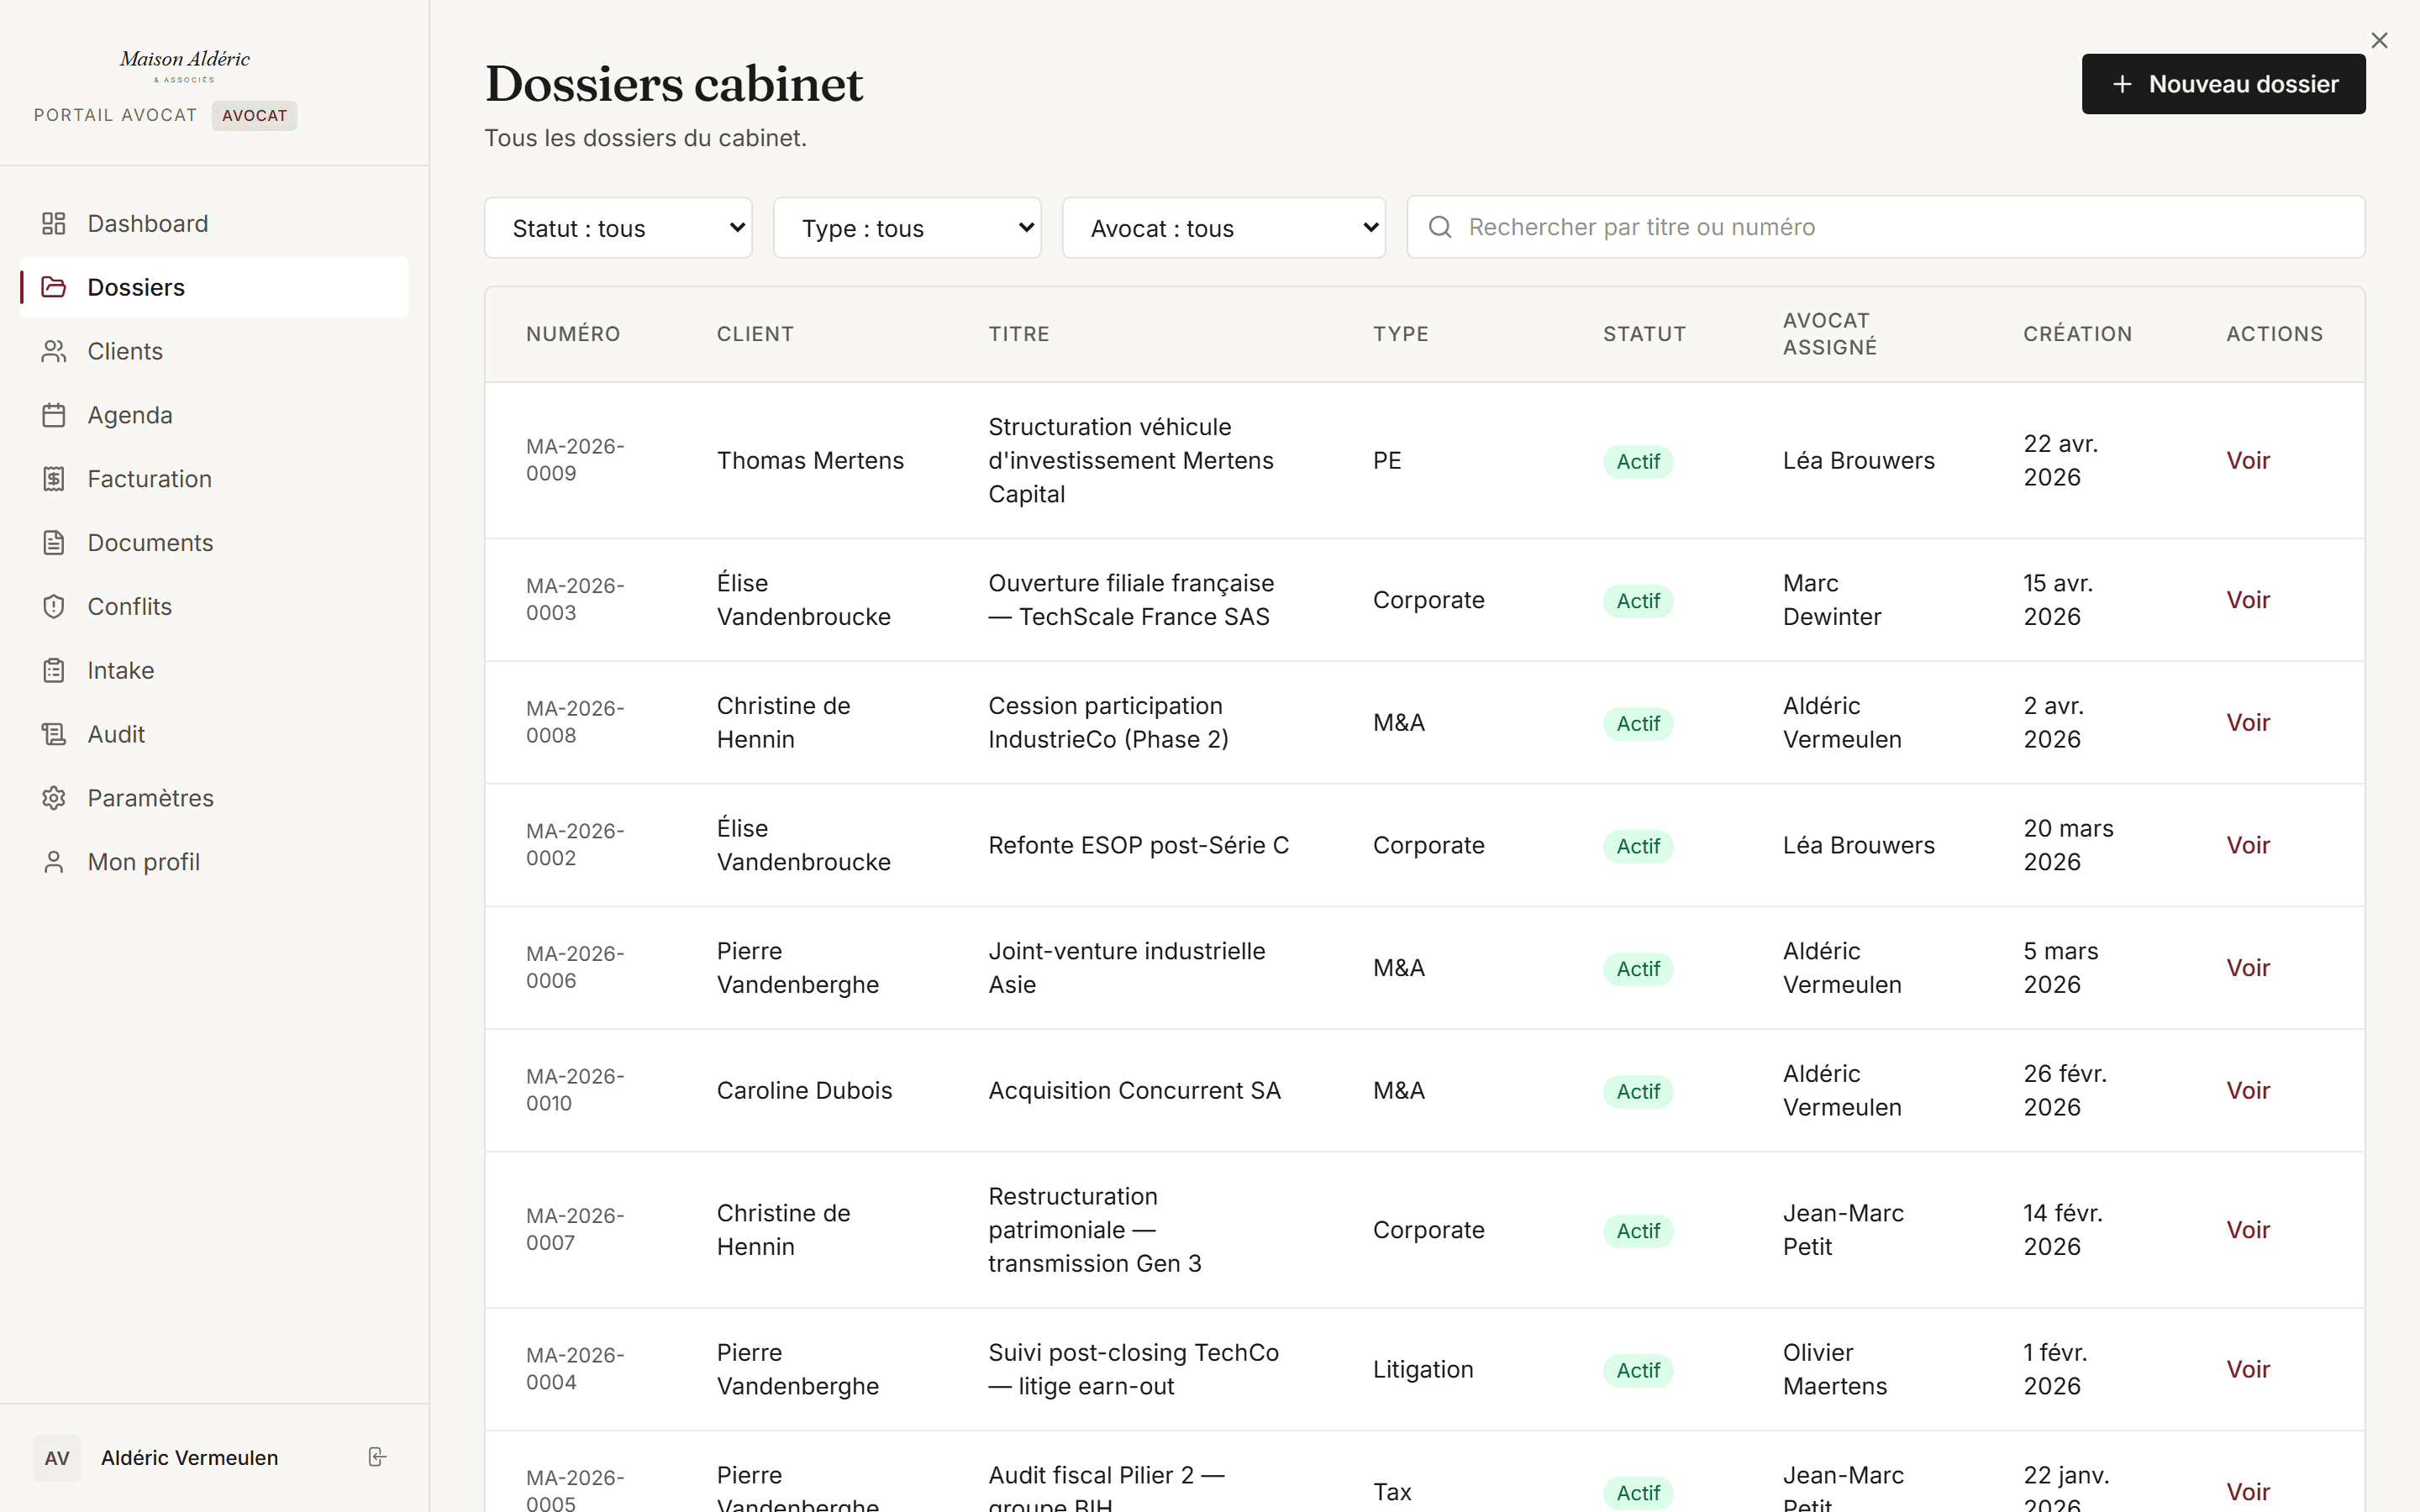
Task: Click the Dossiers folder icon
Action: pos(54,287)
